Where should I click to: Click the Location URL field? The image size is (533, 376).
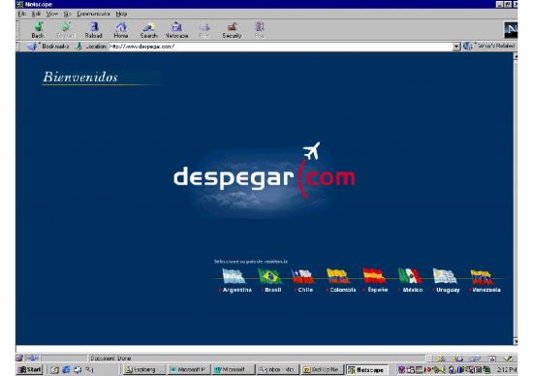pos(280,47)
